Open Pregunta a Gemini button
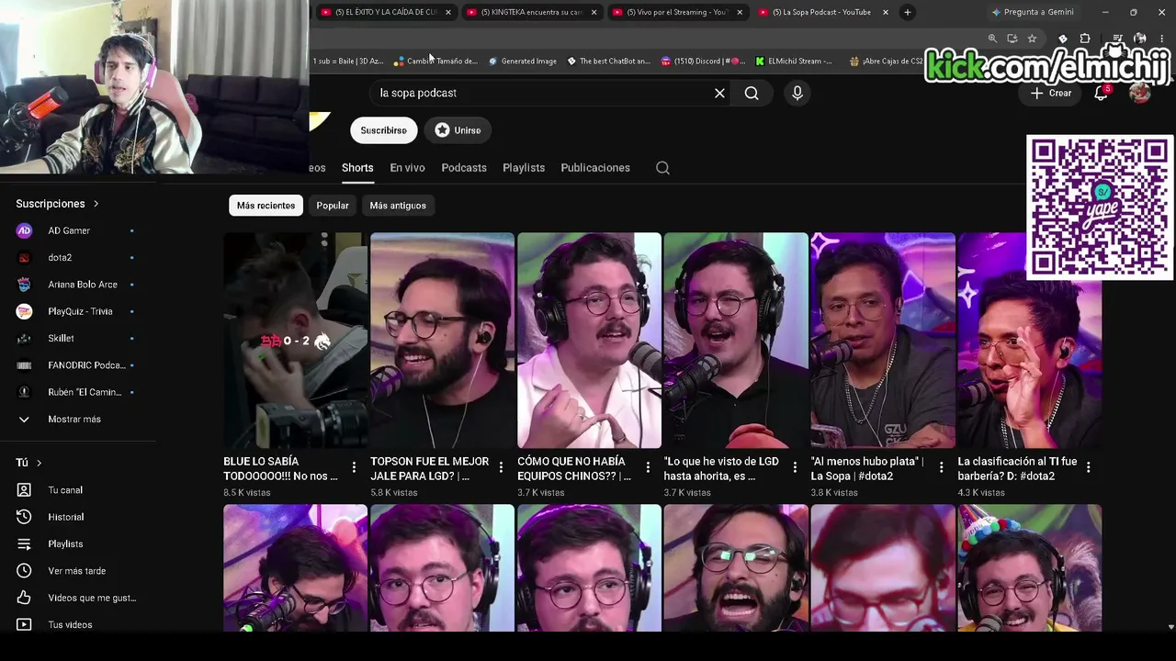This screenshot has height=661, width=1176. [1031, 12]
